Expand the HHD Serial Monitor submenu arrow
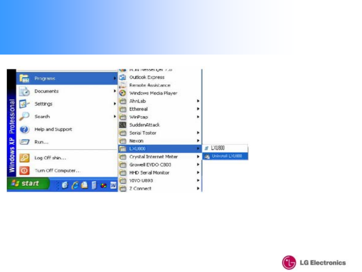This screenshot has width=362, height=272. pyautogui.click(x=198, y=172)
